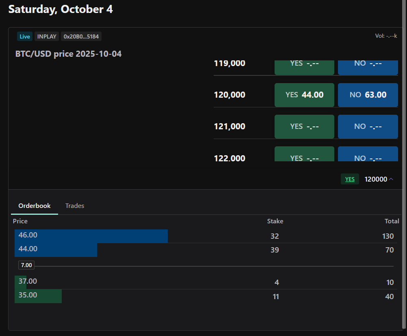Select the 46.00 ask price level
Screen dimensions: 407x336
click(28, 235)
